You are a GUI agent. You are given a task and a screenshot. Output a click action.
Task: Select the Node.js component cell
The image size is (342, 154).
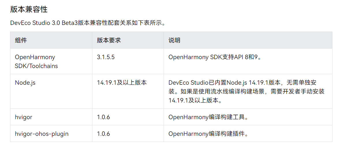pos(25,83)
